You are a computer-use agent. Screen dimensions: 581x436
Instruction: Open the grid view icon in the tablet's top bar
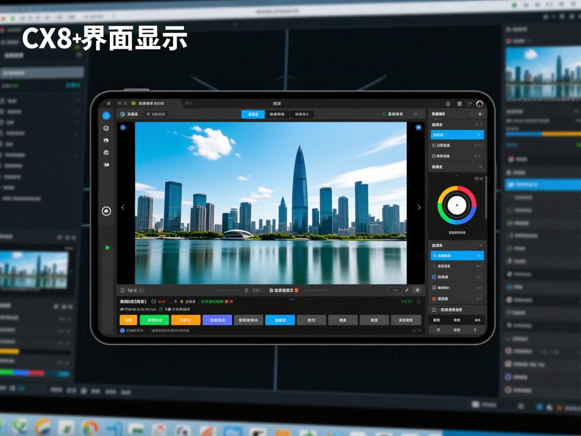coord(459,103)
